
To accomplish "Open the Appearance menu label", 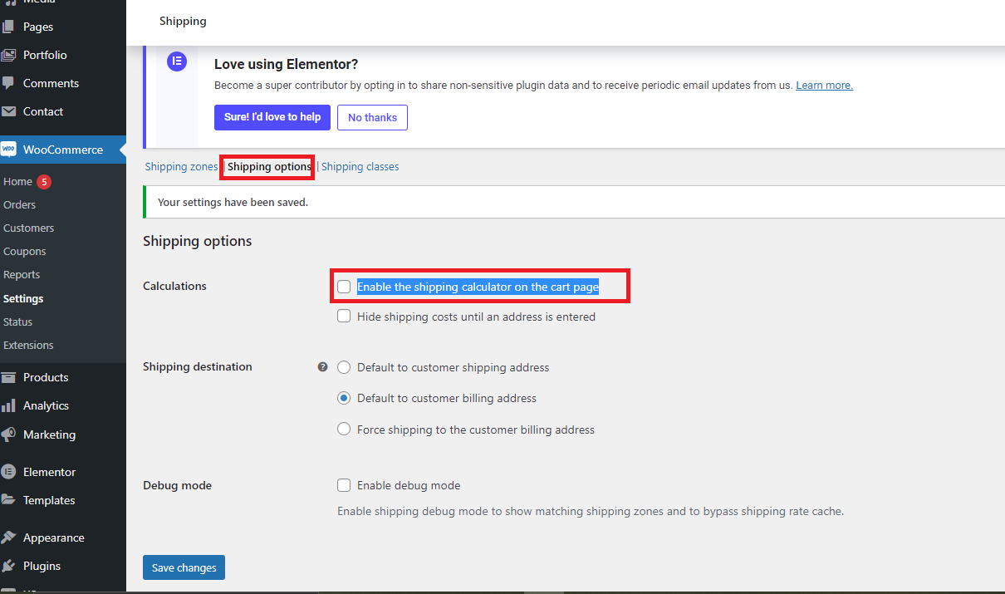I will [x=54, y=538].
